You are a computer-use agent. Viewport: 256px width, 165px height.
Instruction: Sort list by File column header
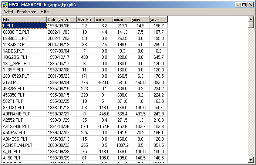[x=24, y=19]
